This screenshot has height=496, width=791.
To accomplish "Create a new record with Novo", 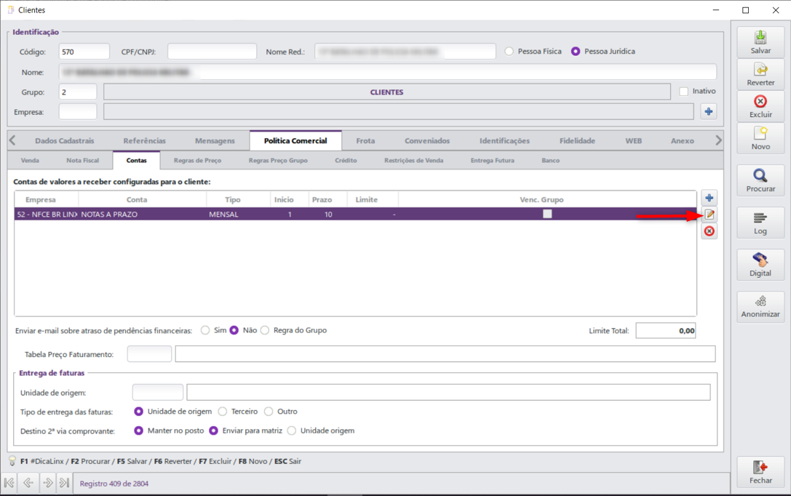I will click(760, 139).
